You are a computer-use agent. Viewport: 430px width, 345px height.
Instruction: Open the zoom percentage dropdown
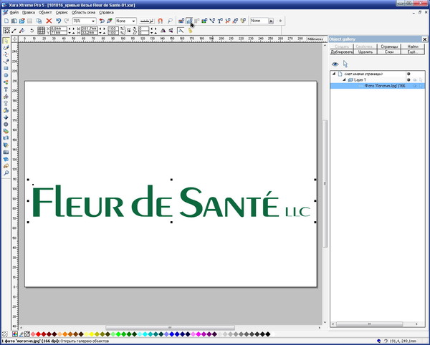pos(93,21)
